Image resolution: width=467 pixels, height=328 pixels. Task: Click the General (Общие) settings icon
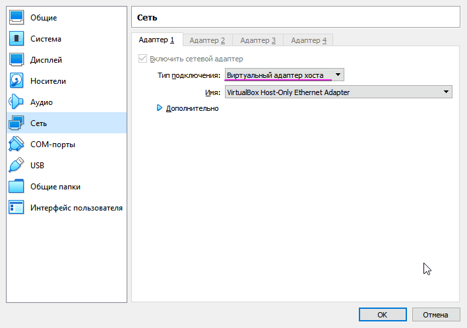point(16,18)
